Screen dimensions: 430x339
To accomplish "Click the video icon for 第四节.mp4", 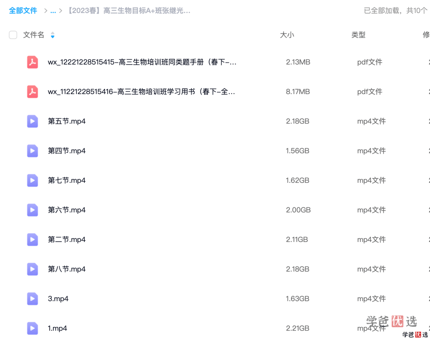I will pos(32,151).
